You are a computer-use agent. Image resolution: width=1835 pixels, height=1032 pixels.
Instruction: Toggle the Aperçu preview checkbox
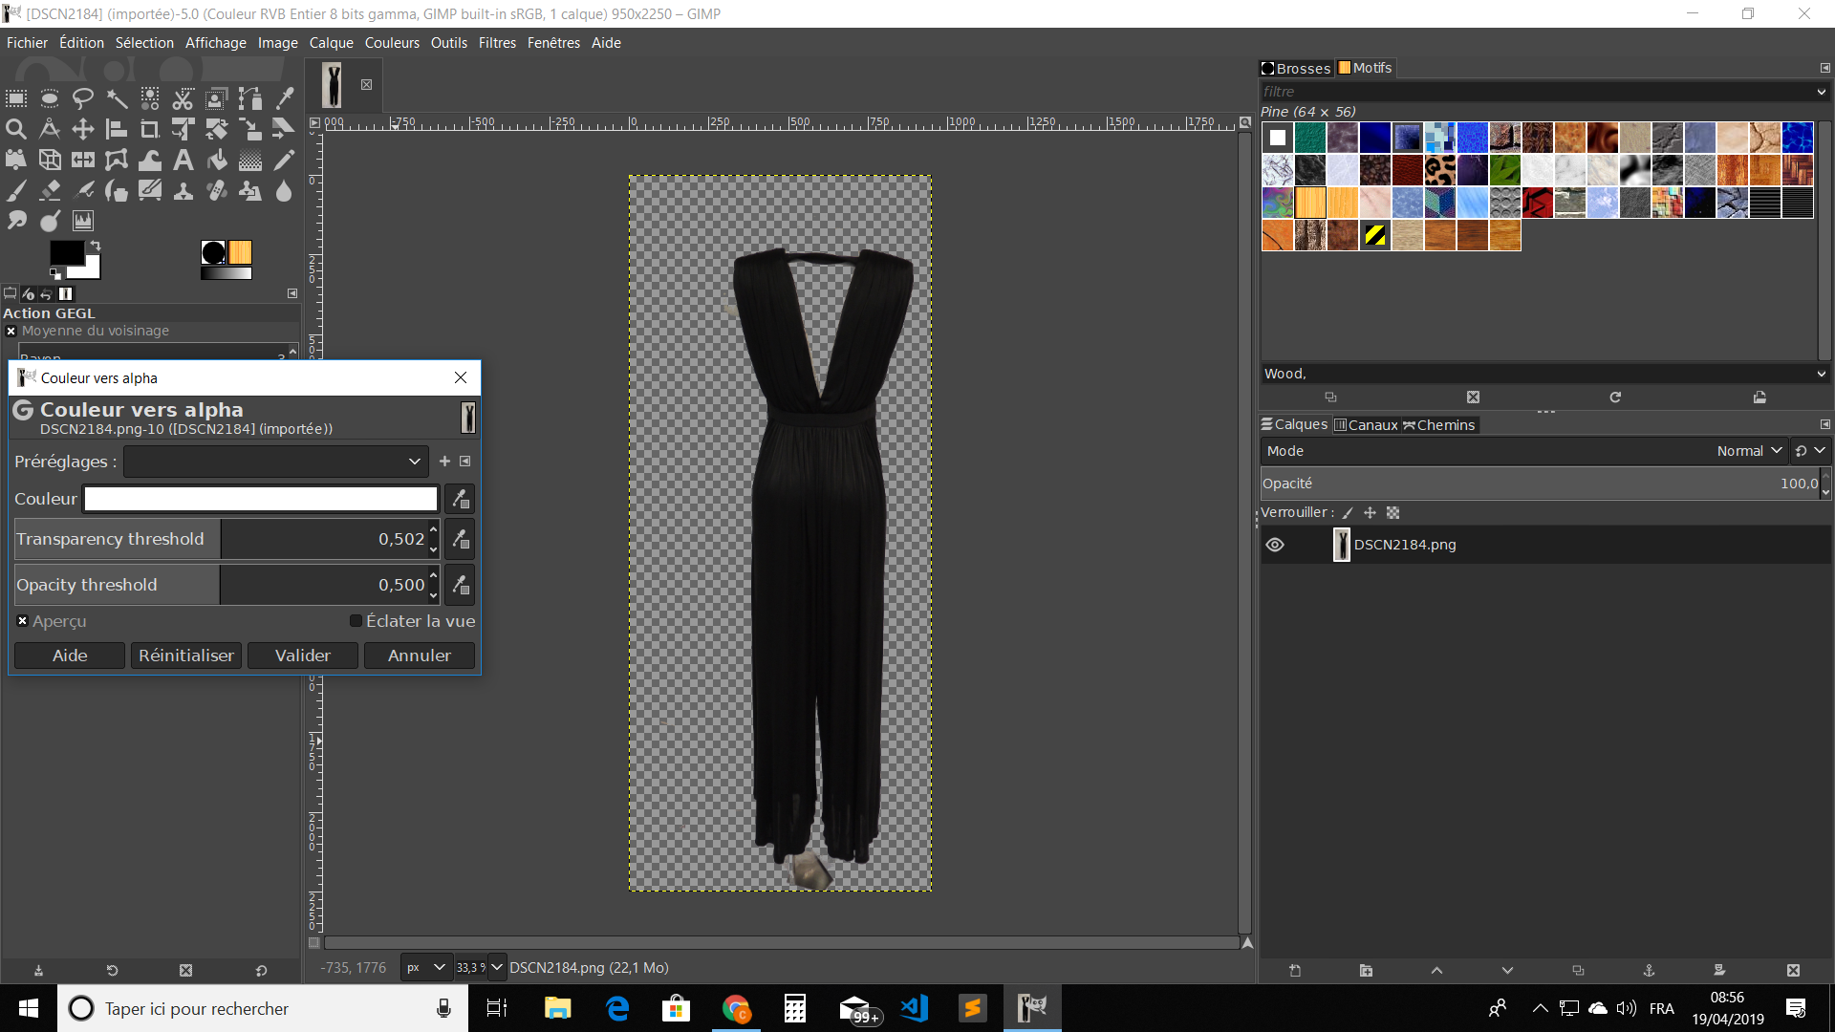[x=23, y=621]
